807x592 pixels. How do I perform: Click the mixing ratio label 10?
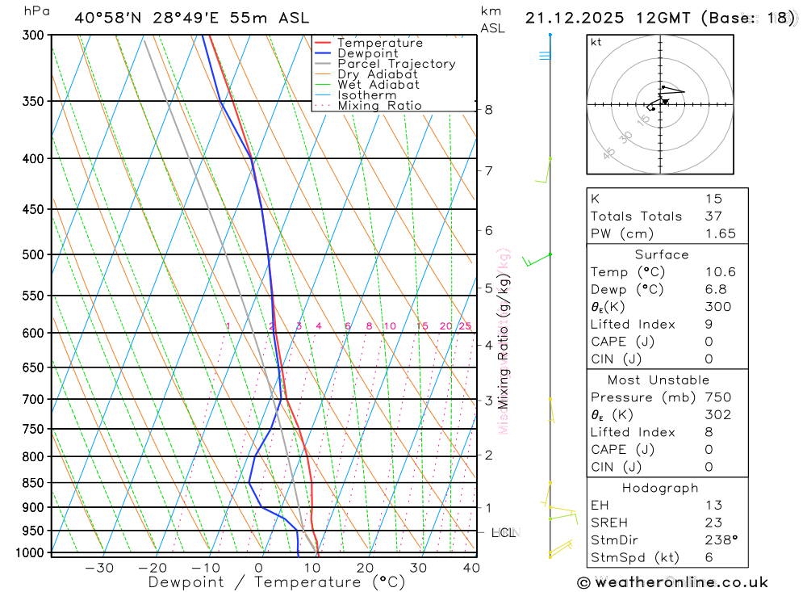390,325
